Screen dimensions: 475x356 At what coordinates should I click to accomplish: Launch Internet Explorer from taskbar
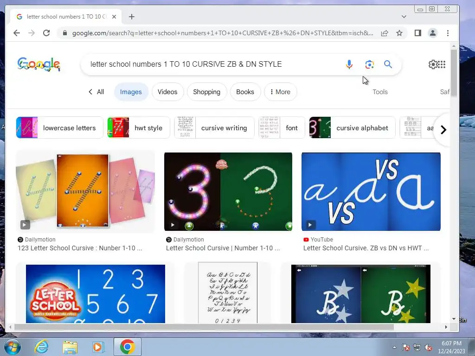click(x=41, y=347)
